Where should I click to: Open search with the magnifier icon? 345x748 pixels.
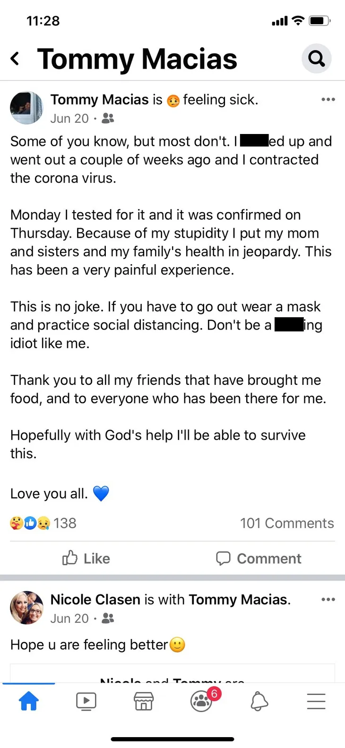coord(316,59)
